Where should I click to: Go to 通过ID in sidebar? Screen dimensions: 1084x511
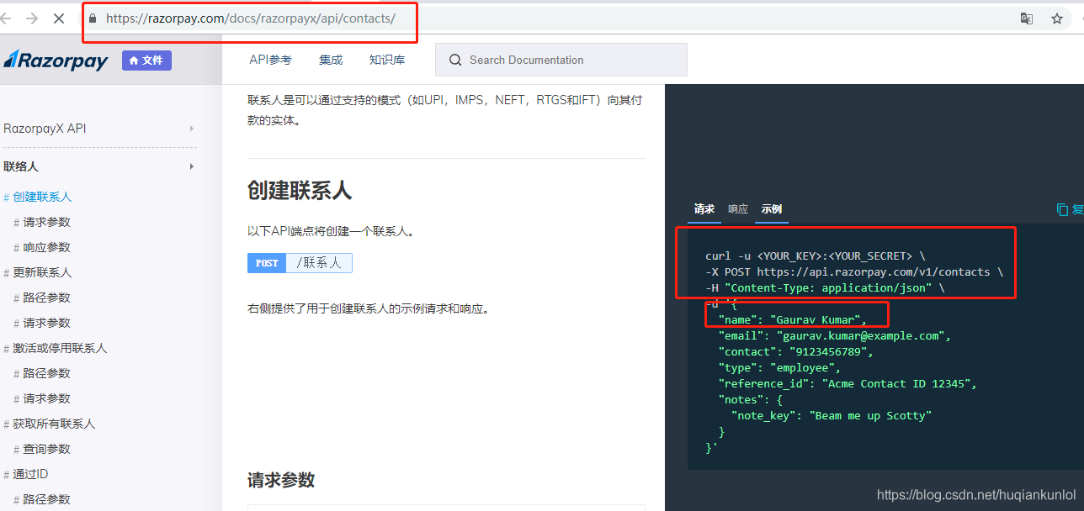click(x=30, y=474)
